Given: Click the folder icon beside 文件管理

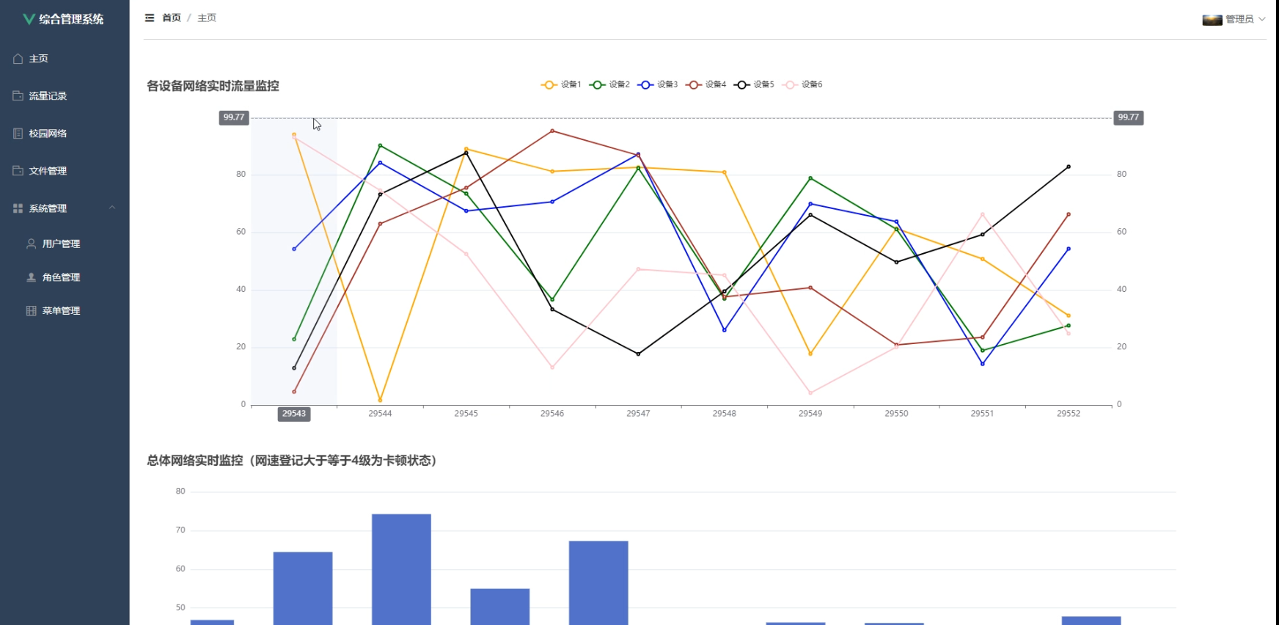Looking at the screenshot, I should tap(18, 171).
